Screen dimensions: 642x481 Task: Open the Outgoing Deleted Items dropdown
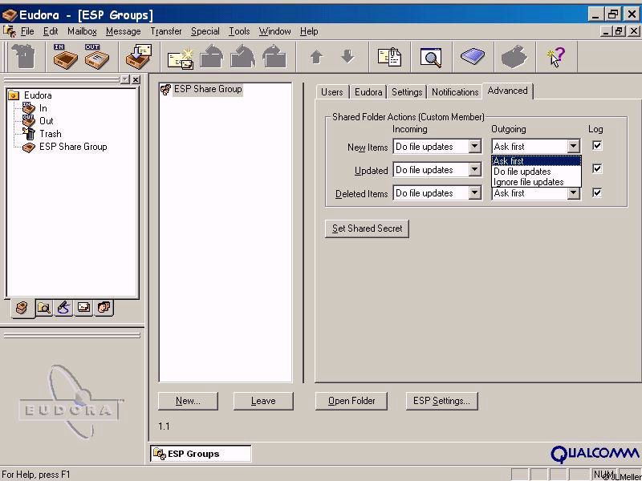pos(574,193)
